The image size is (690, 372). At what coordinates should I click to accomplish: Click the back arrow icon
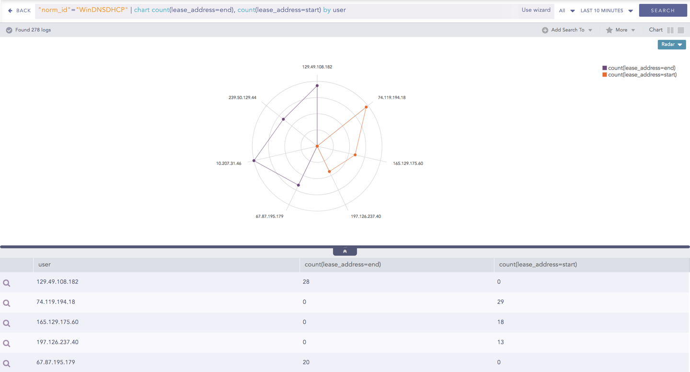coord(10,11)
